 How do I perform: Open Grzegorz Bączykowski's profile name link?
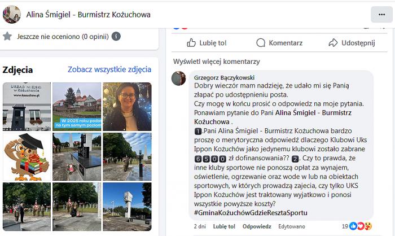click(x=224, y=77)
